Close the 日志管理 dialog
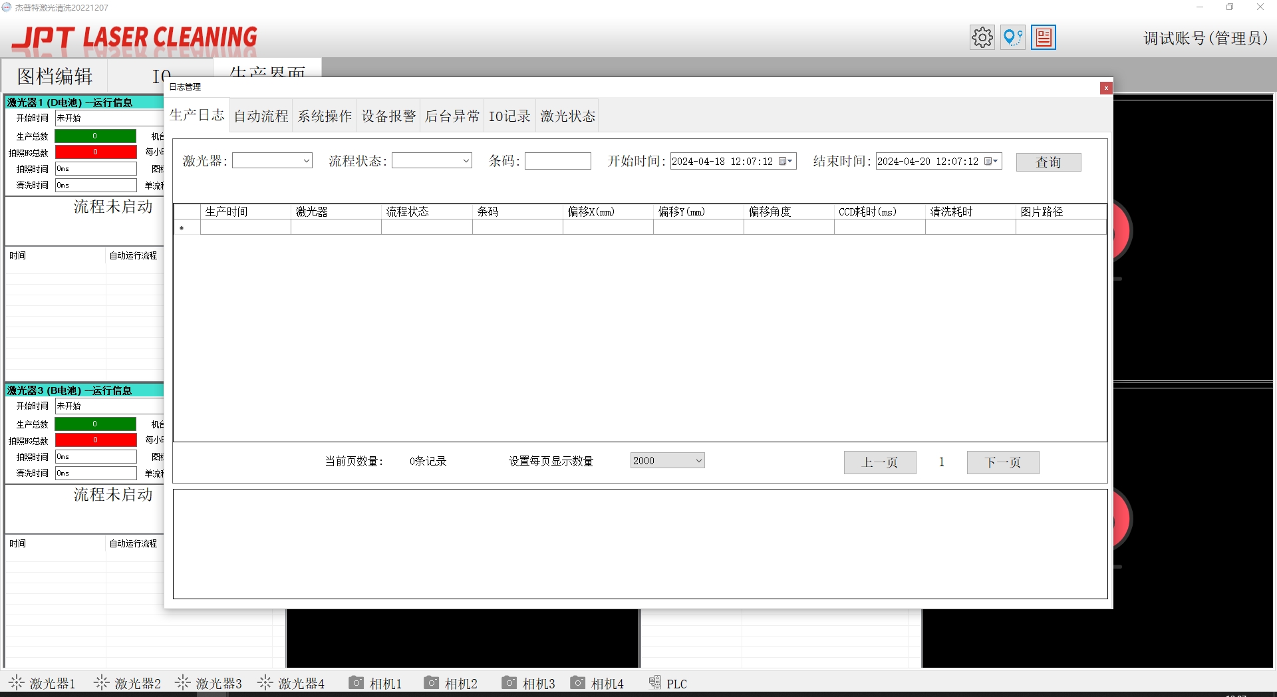This screenshot has width=1277, height=697. (1106, 88)
